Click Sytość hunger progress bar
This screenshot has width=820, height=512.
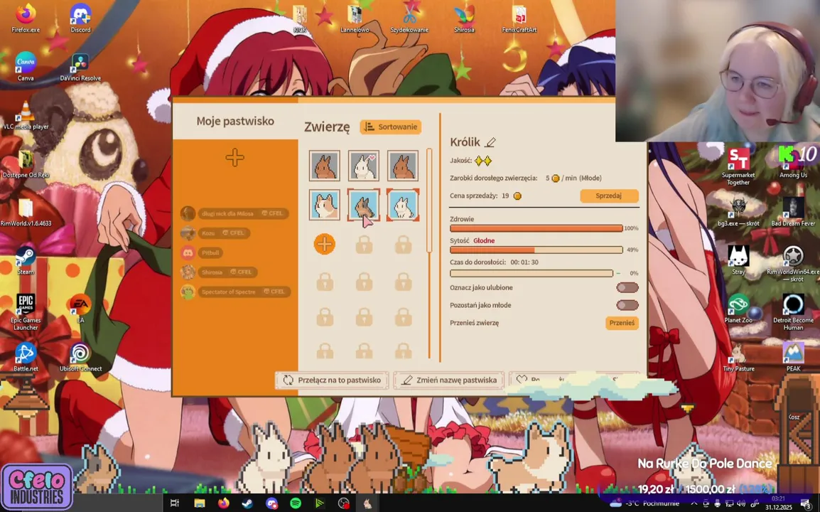[536, 250]
